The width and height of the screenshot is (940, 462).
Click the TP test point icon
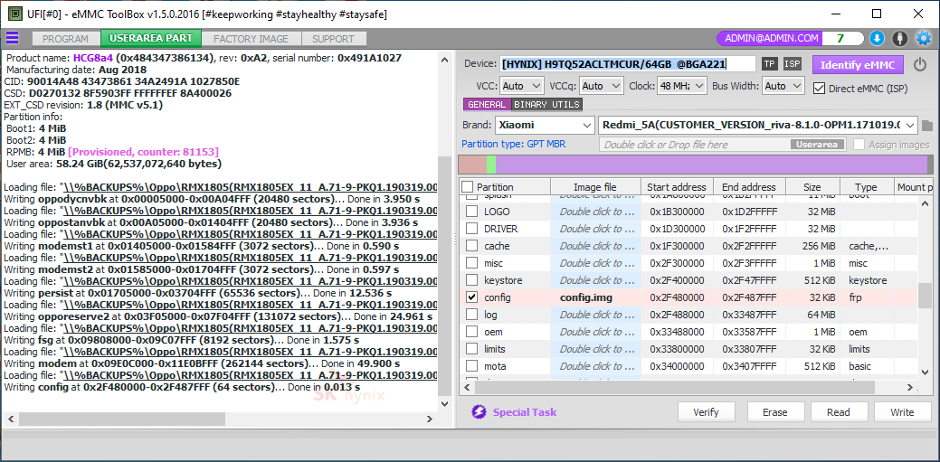tap(770, 64)
